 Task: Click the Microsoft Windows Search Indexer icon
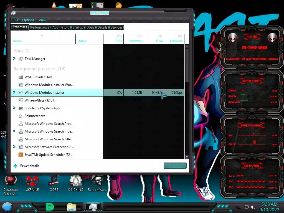(21, 131)
